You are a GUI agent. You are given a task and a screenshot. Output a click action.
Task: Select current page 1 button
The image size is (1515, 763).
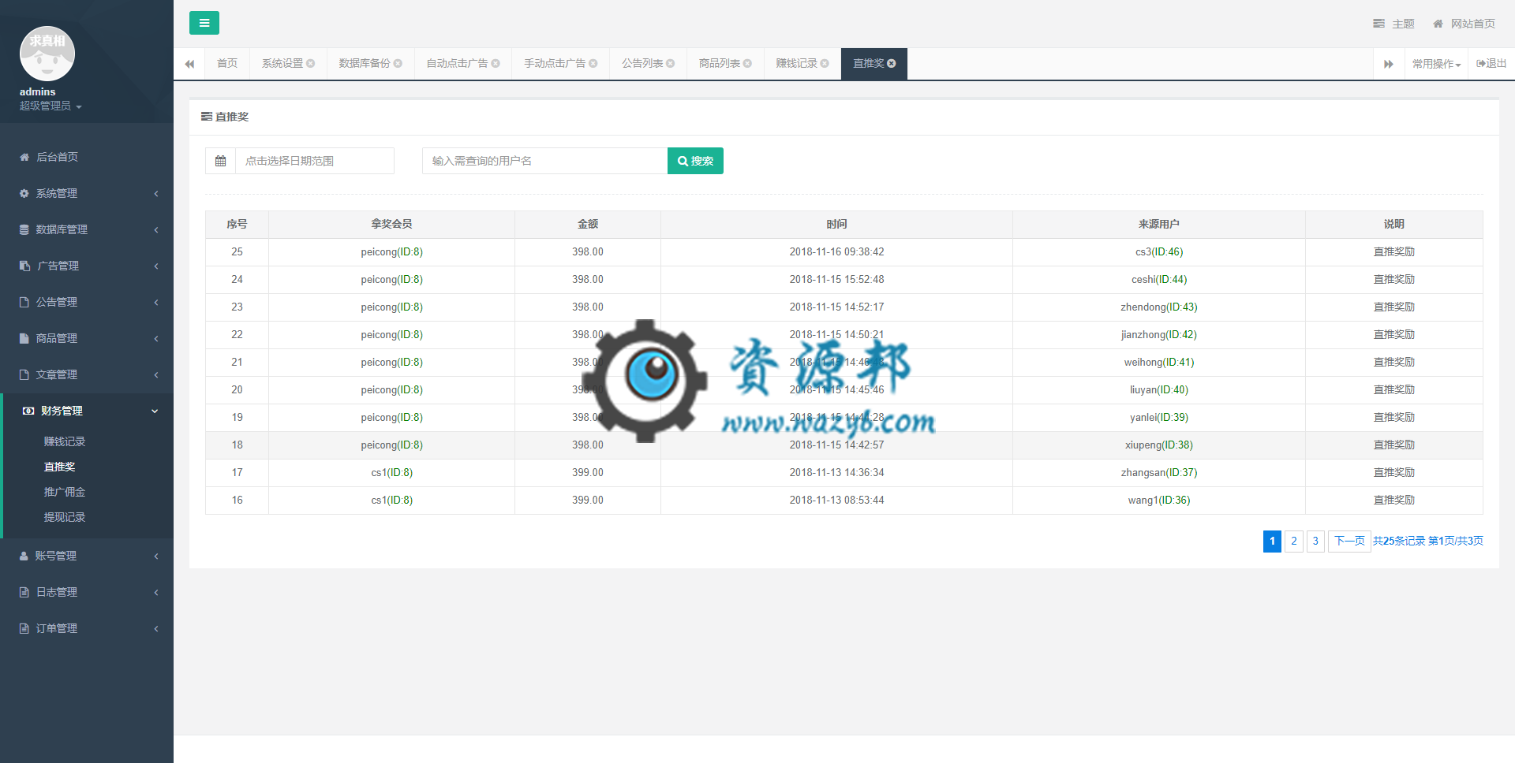1272,541
